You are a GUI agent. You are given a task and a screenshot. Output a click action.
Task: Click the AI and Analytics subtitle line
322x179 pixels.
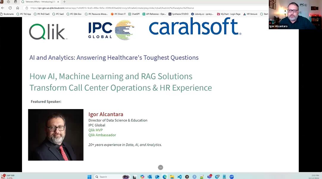114,57
